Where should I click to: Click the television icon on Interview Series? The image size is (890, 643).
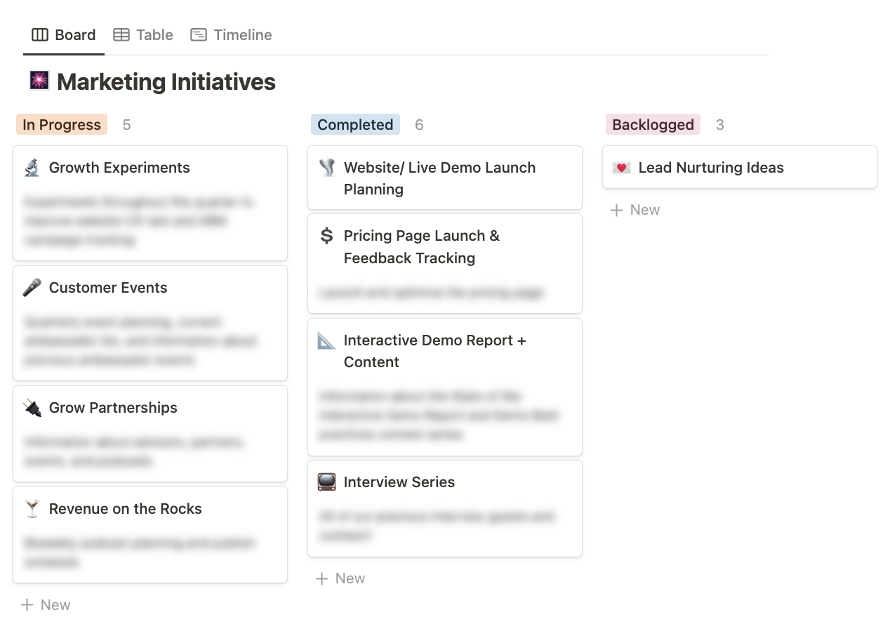pos(326,482)
